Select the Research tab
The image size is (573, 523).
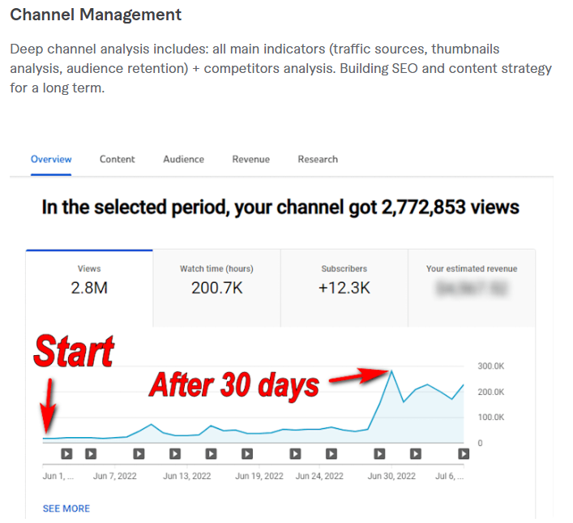point(318,160)
